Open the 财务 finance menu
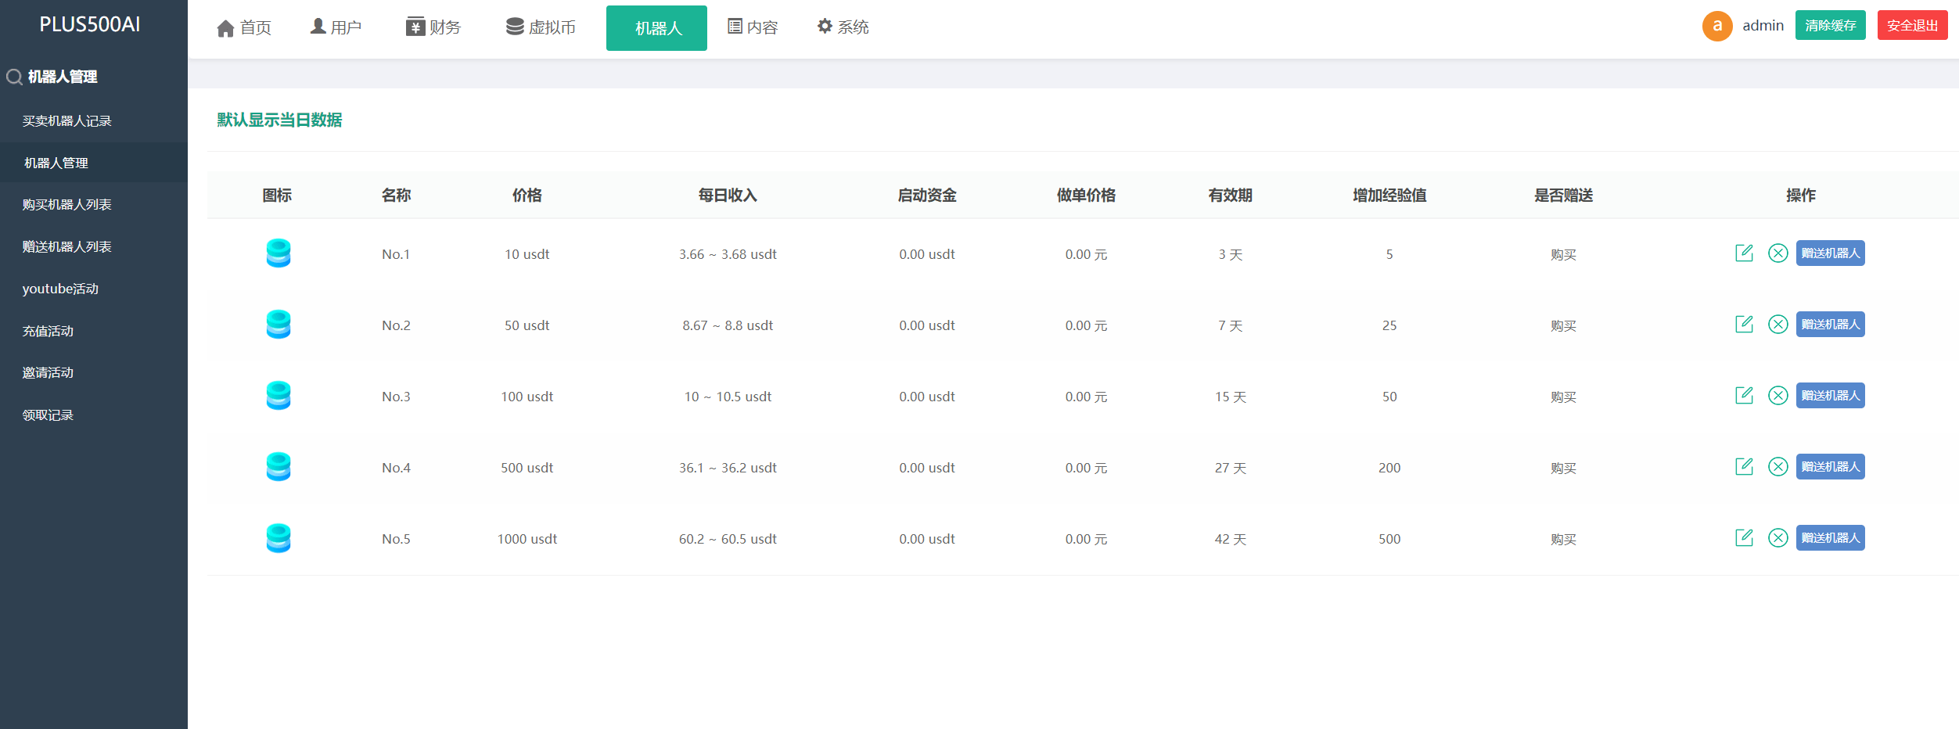 (x=433, y=28)
